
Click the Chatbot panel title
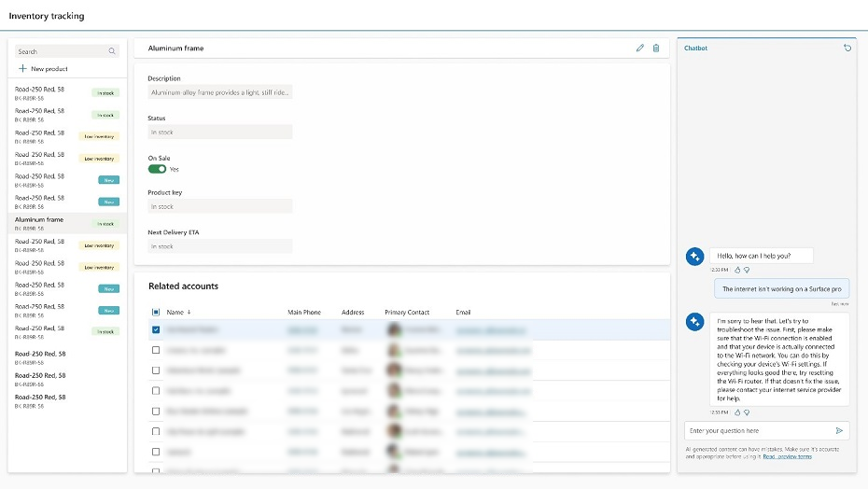tap(696, 49)
